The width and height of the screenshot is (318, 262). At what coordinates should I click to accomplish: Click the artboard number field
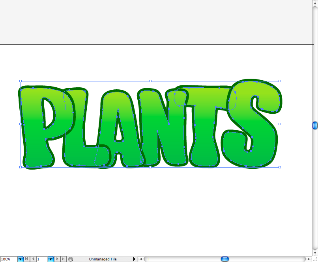pyautogui.click(x=42, y=259)
